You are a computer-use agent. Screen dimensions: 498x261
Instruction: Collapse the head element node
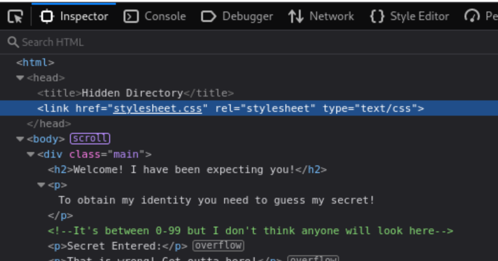[x=20, y=78]
